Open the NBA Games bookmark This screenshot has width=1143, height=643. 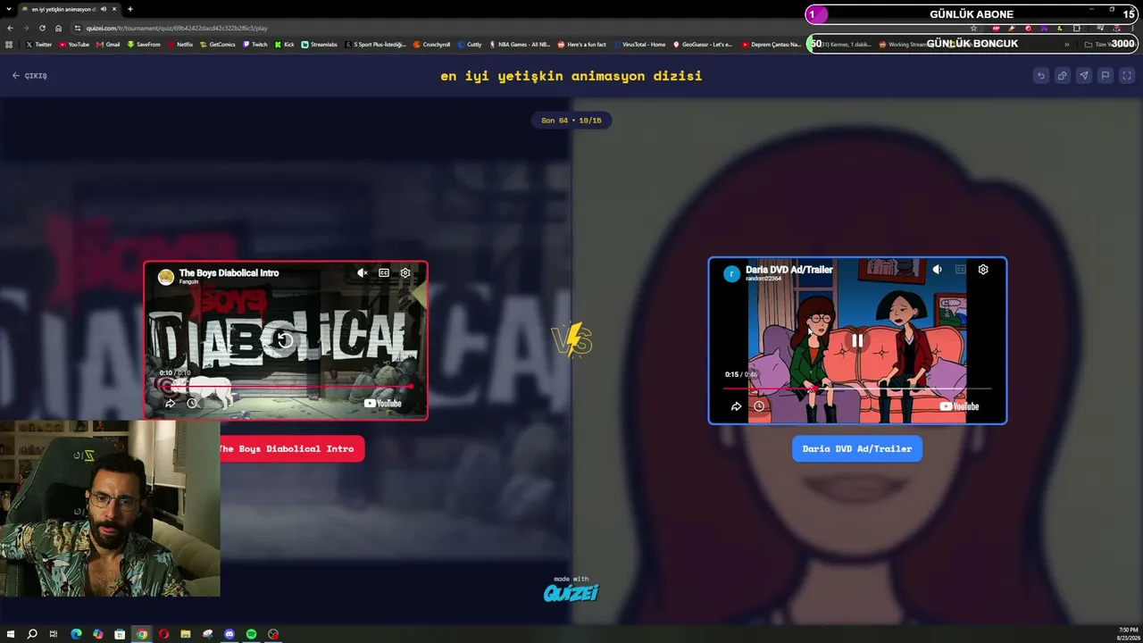point(520,45)
